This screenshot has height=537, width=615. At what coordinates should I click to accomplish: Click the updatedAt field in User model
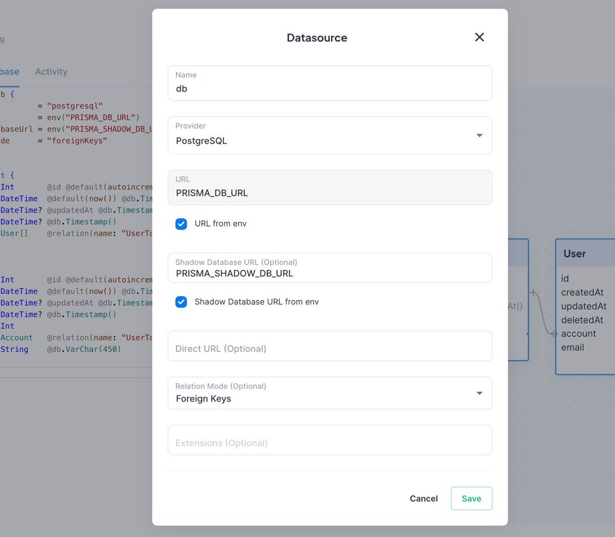pyautogui.click(x=583, y=306)
